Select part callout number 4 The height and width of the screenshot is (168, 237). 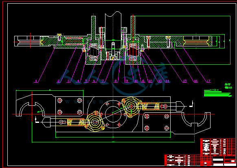(x=78, y=81)
